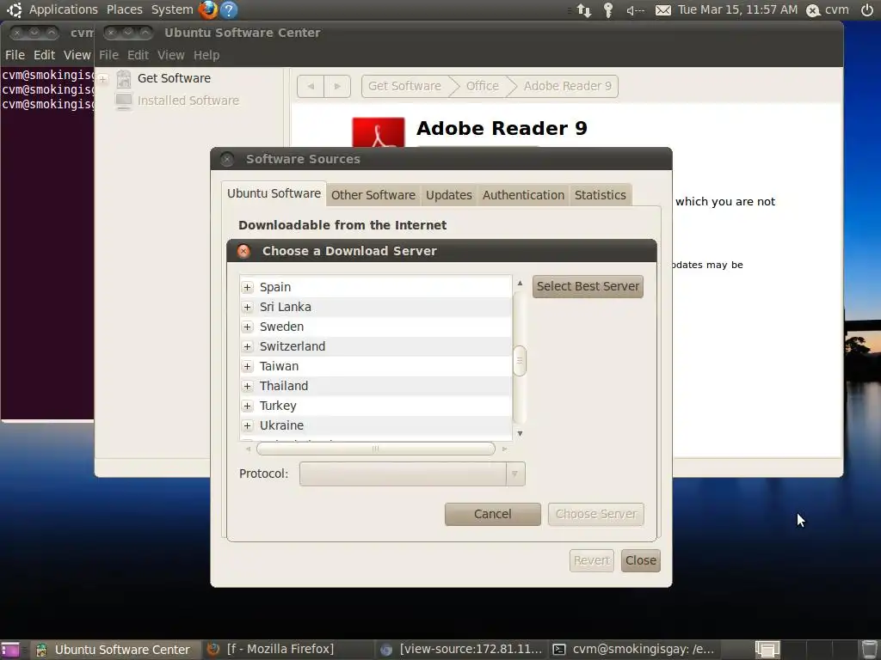Open the terminal window's File menu
The width and height of the screenshot is (881, 660).
tap(15, 55)
